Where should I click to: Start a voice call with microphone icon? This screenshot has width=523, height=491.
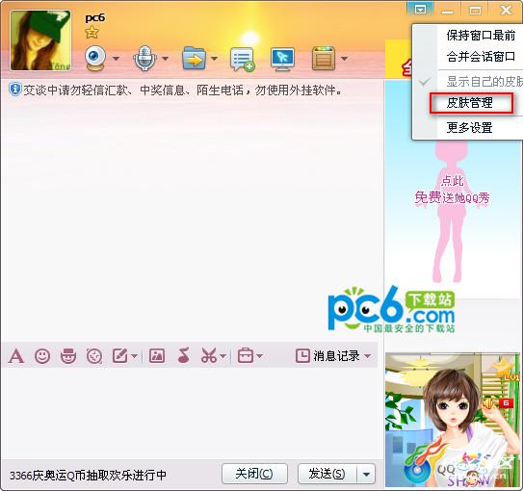click(144, 59)
